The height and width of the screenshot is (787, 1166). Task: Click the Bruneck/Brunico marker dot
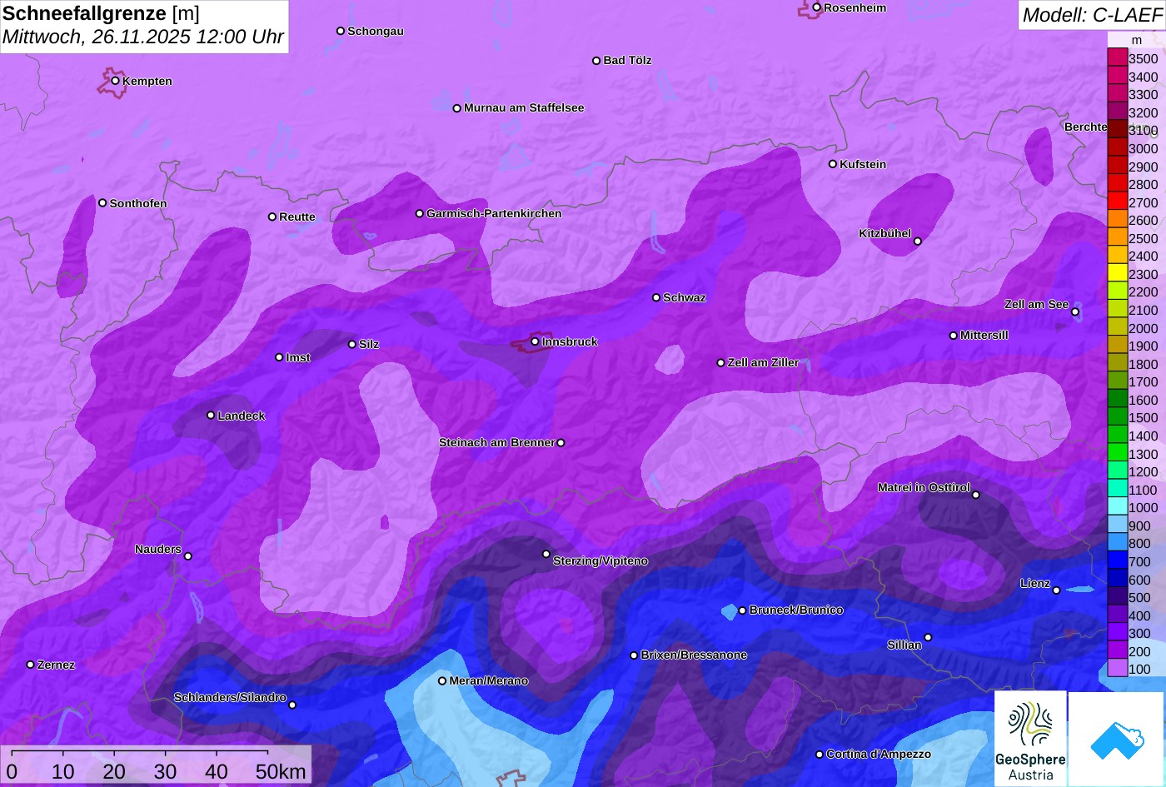click(x=742, y=610)
